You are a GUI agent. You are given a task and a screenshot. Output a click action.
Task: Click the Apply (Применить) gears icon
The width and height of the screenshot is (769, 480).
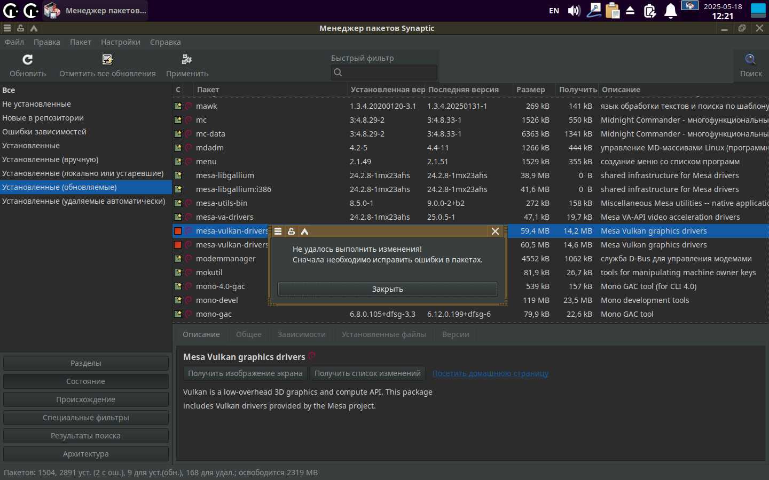[x=187, y=60]
